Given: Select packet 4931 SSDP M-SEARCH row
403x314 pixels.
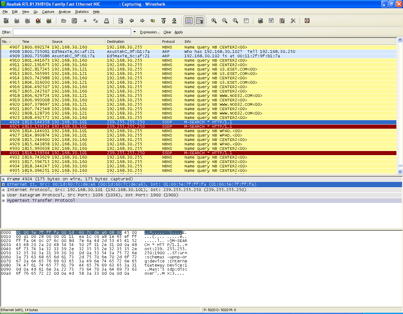Looking at the screenshot, I should pos(198,153).
